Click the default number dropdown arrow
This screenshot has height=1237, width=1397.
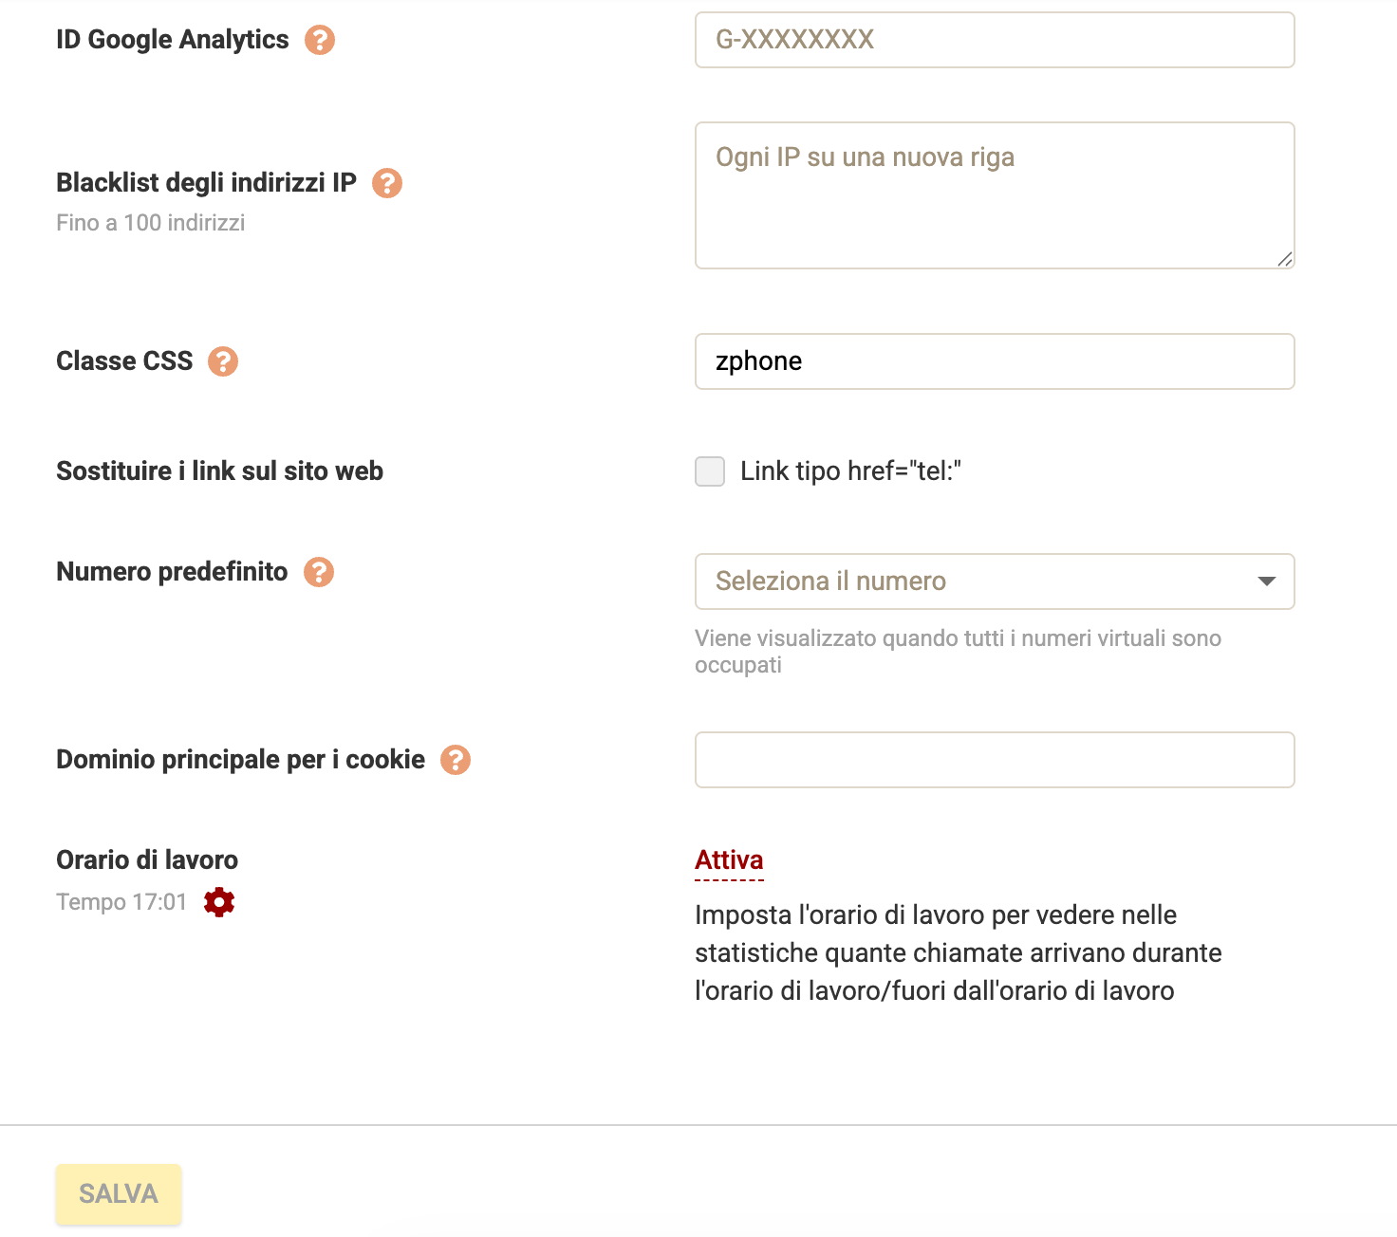click(x=1266, y=582)
